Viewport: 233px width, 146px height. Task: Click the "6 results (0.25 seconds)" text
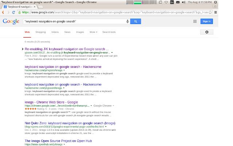(37, 42)
